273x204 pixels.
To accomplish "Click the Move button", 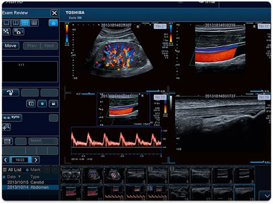I will [x=11, y=46].
